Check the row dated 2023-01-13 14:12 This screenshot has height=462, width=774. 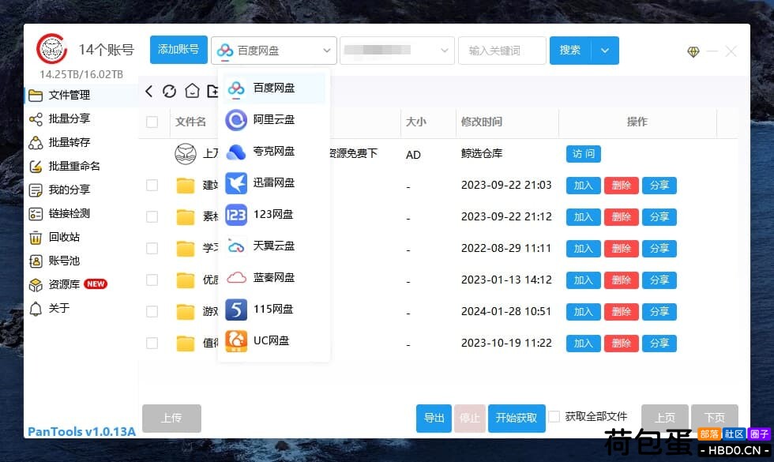pos(152,280)
